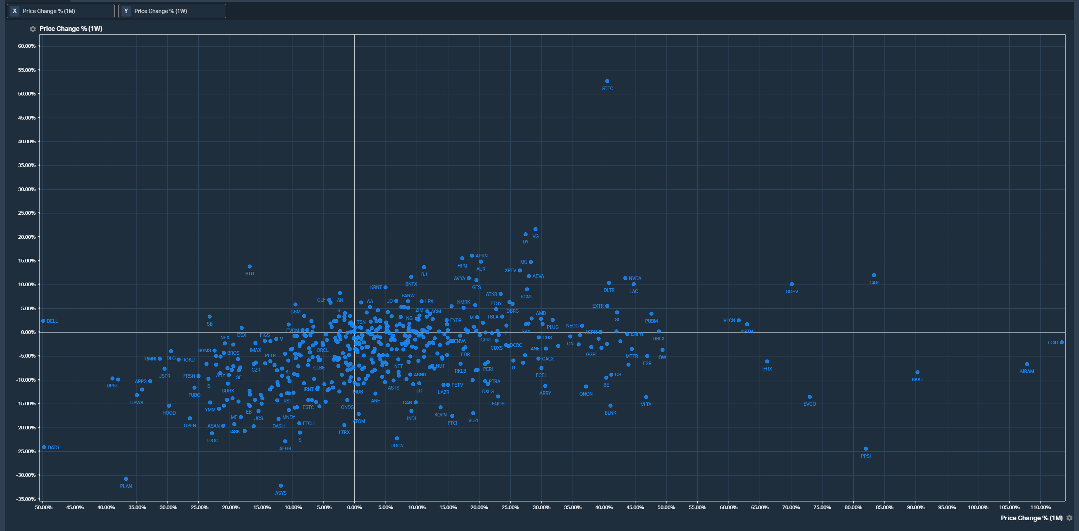The width and height of the screenshot is (1079, 531).
Task: Open the Y-axis settings gear icon
Action: pyautogui.click(x=33, y=29)
